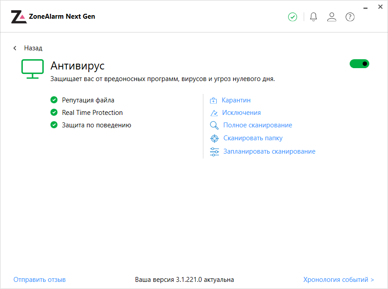The height and width of the screenshot is (289, 388).
Task: Go back via the Назад link
Action: tap(33, 48)
